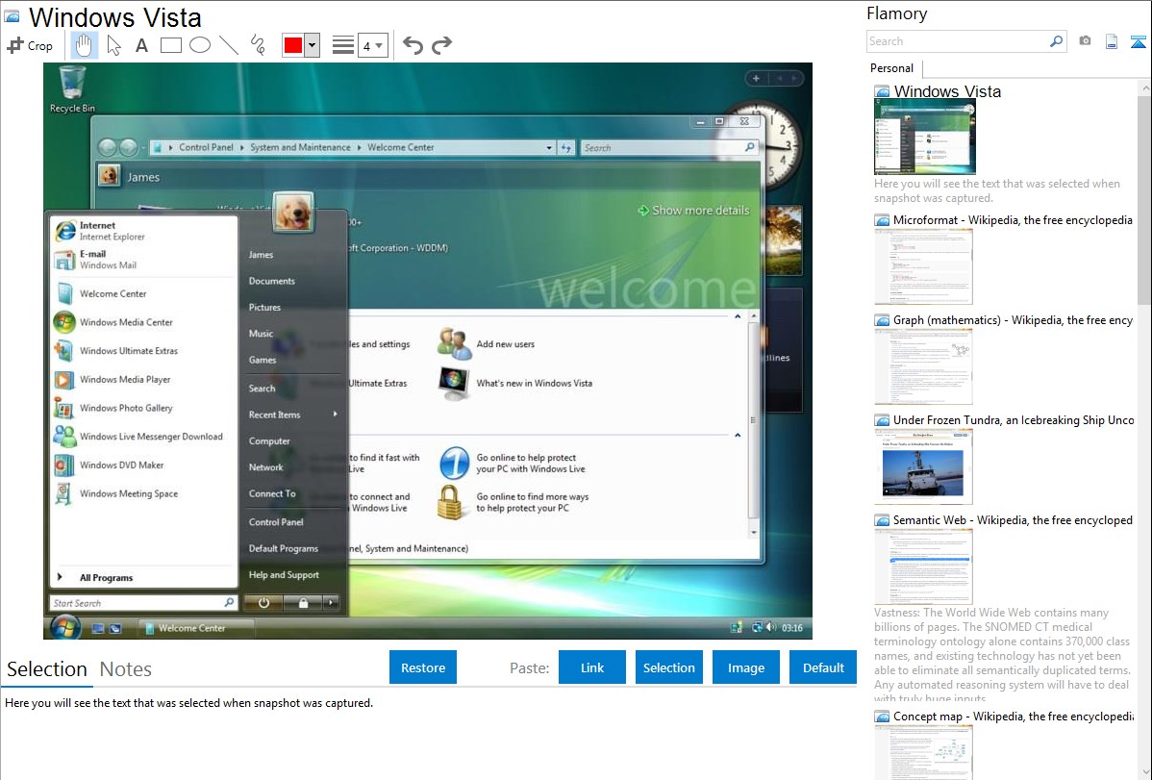Undo the last annotation
This screenshot has height=780, width=1152.
(x=413, y=45)
